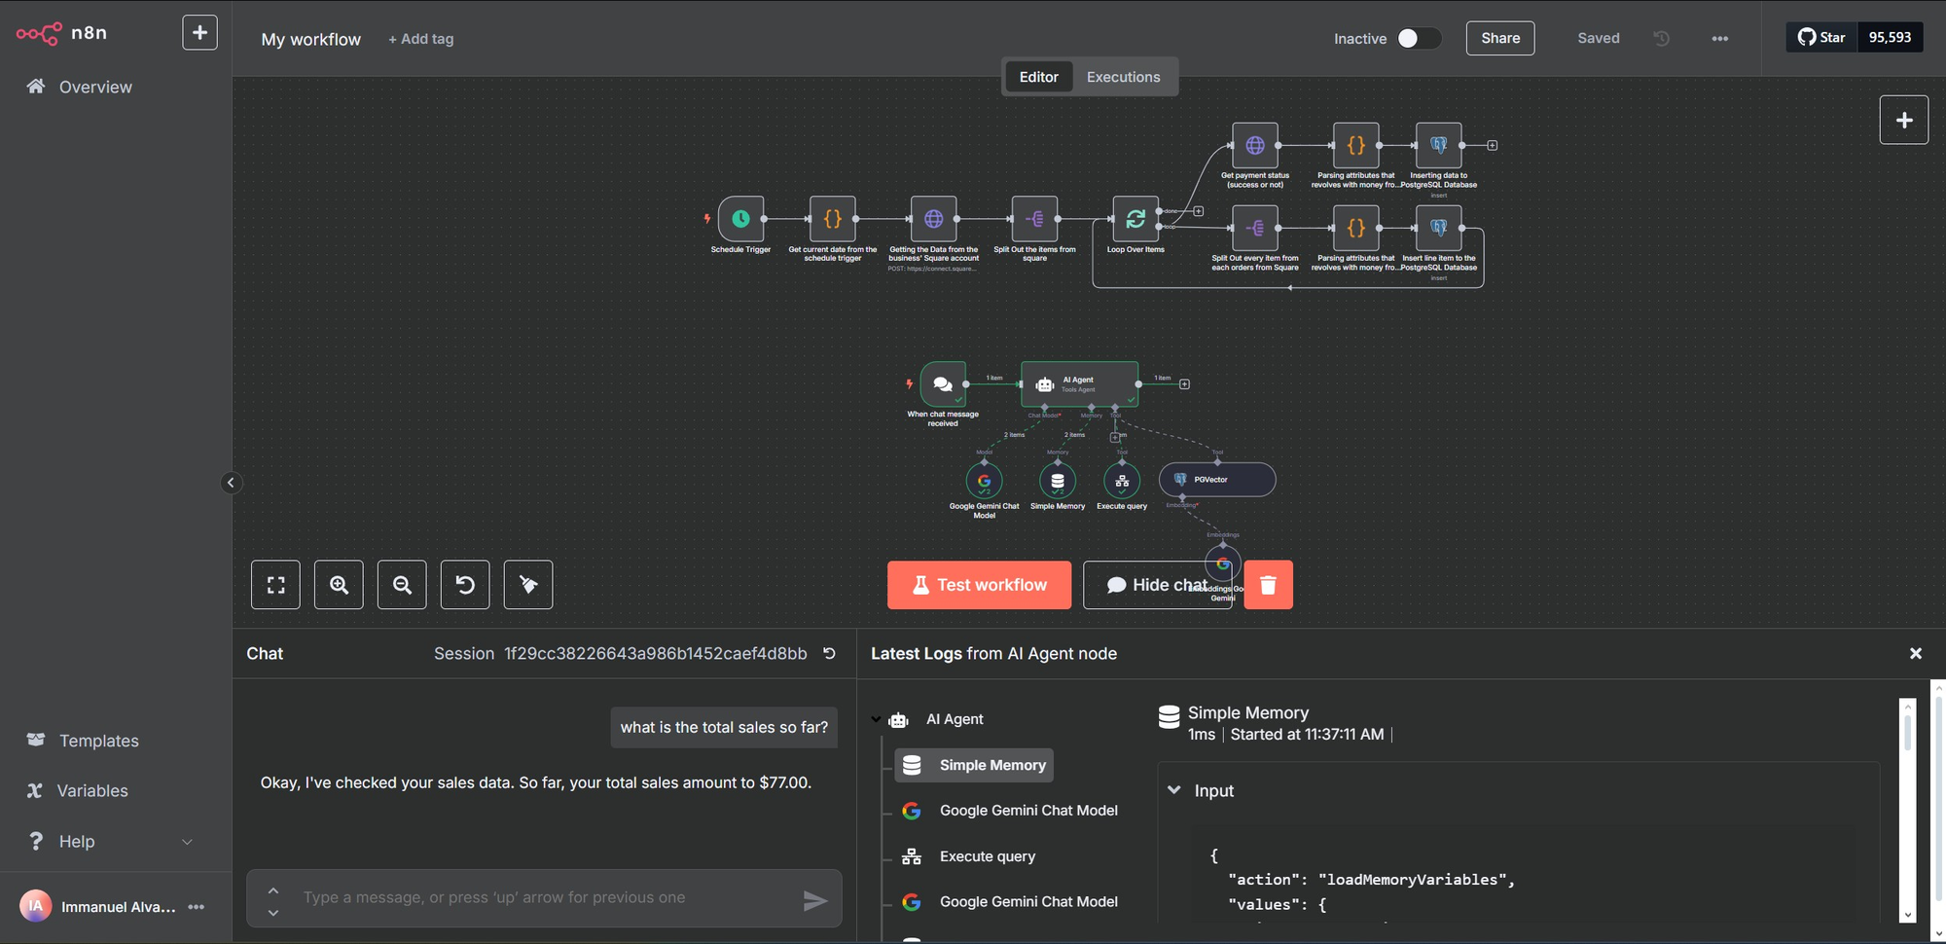Click the GitHub Star button
The image size is (1946, 944).
point(1821,37)
